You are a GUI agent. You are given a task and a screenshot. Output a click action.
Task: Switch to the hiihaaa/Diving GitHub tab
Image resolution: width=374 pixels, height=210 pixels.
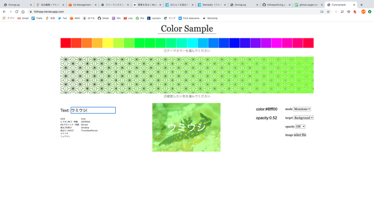(276, 5)
